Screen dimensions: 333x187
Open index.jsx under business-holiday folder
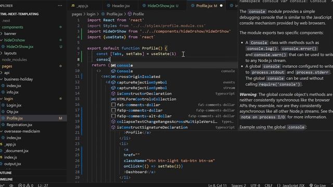pos(14,86)
